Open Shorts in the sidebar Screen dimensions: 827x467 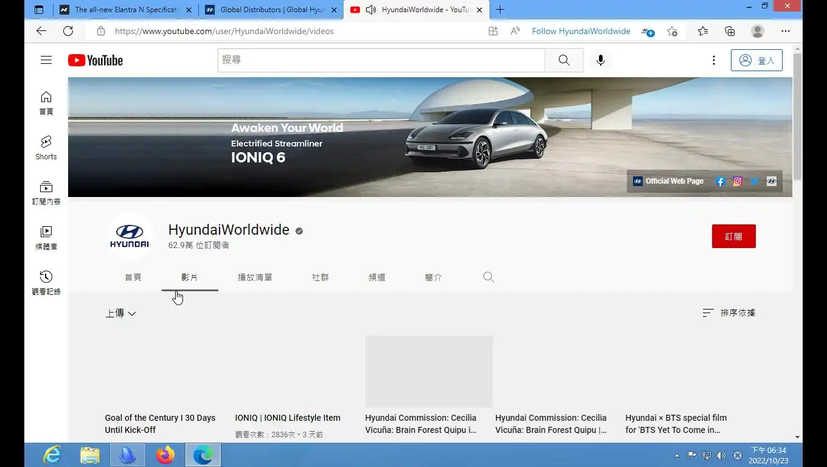tap(46, 148)
